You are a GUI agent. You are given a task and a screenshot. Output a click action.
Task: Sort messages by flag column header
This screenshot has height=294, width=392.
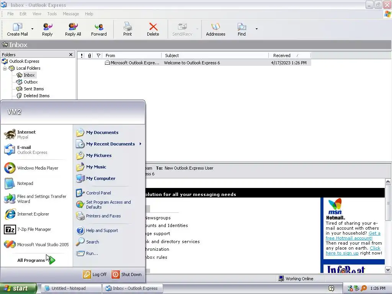(98, 56)
